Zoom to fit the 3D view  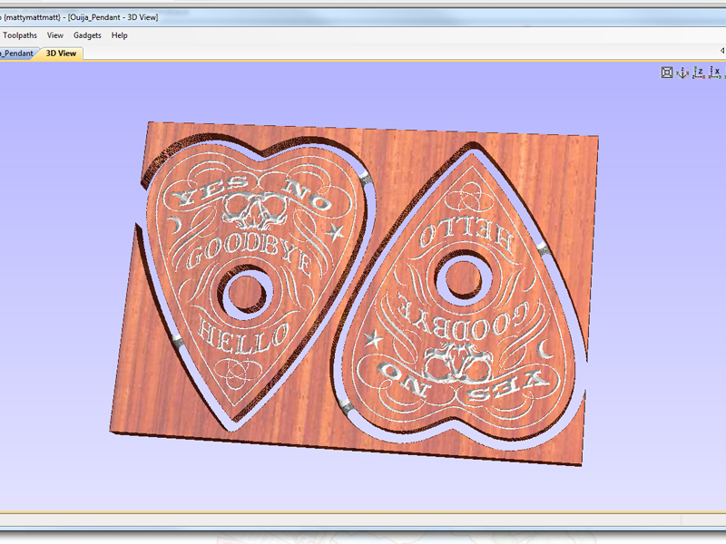667,73
